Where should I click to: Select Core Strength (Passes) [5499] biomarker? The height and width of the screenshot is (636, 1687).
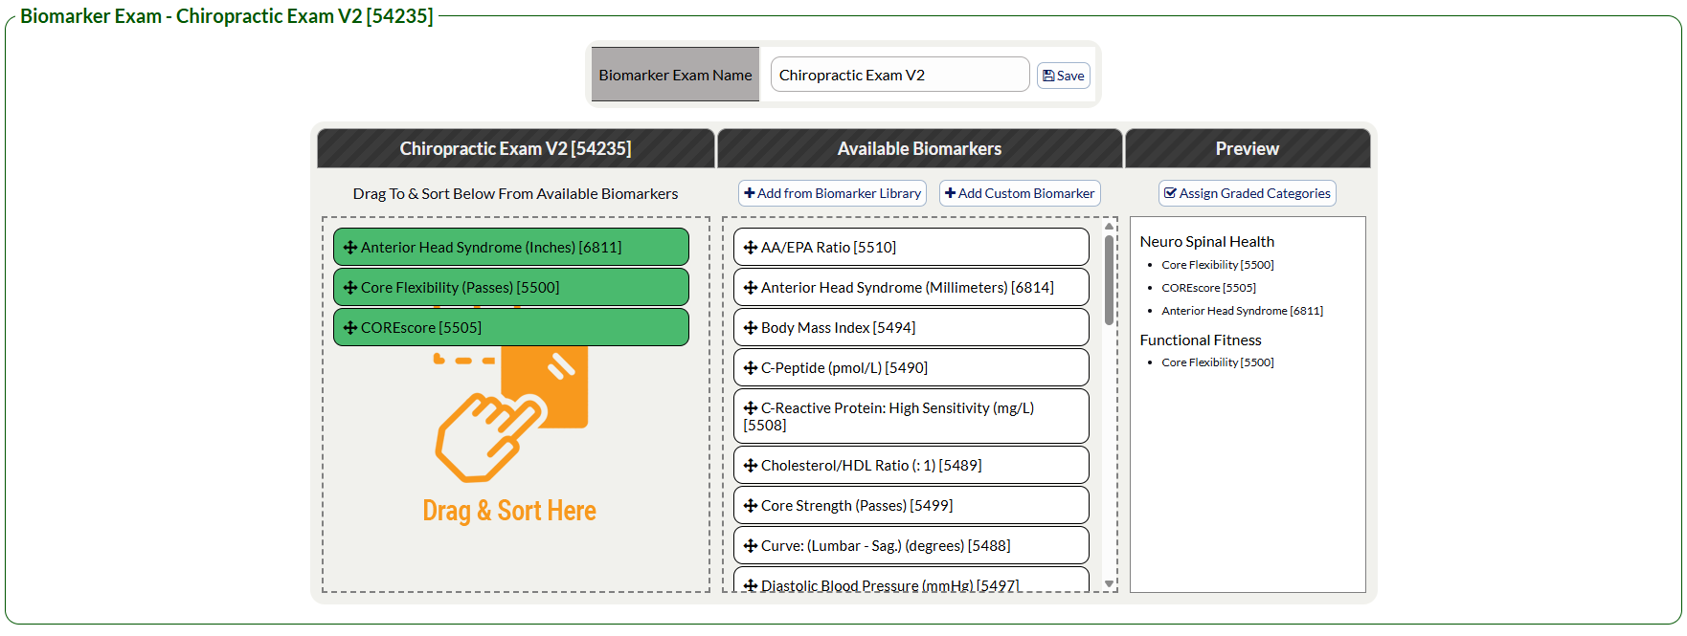tap(911, 505)
